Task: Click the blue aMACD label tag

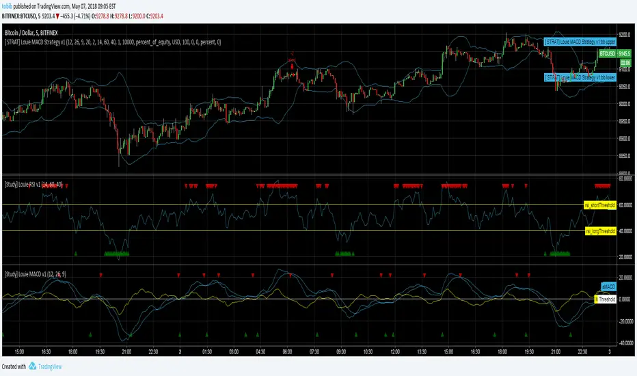Action: click(608, 286)
